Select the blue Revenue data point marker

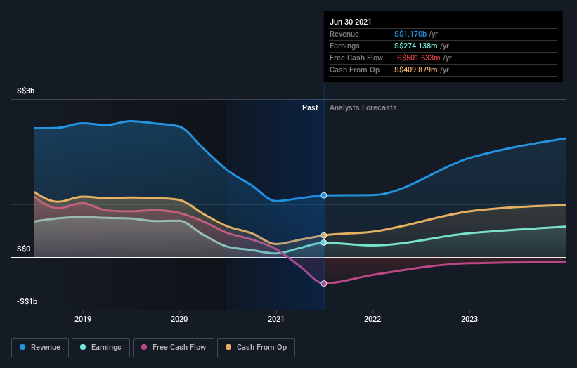point(324,195)
